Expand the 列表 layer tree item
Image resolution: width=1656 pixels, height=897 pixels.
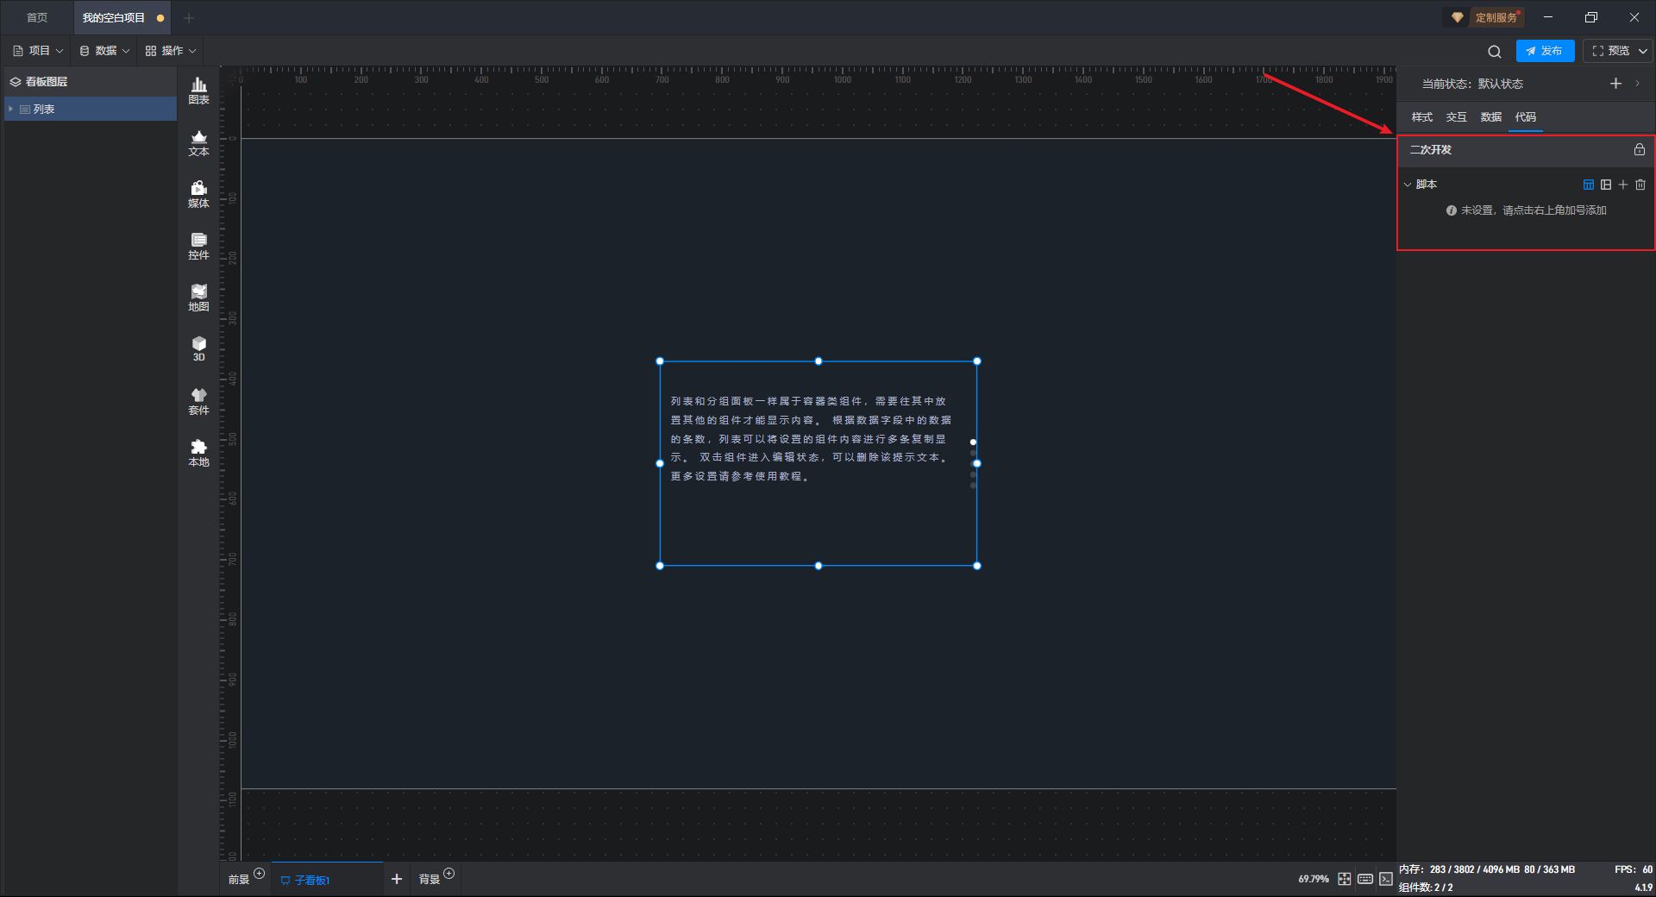[x=10, y=109]
